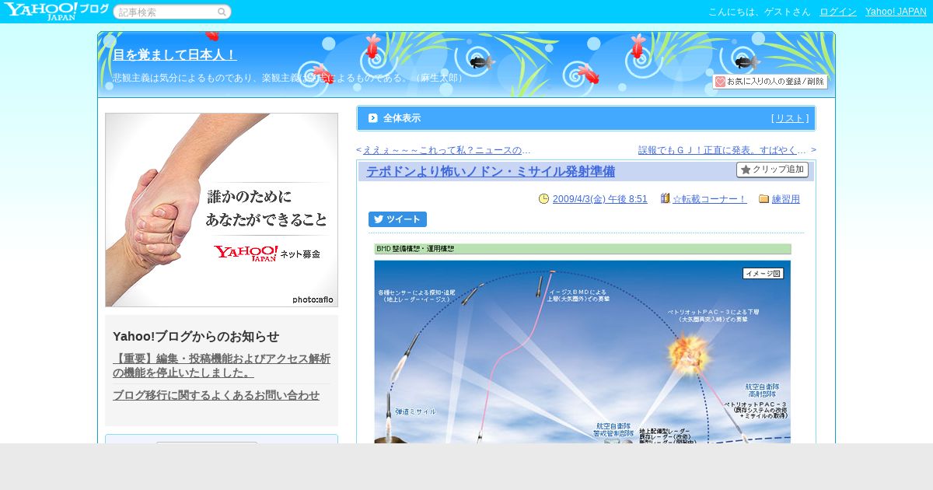Open post テポドンより怖いノドン・ミサイル発射準備
Viewport: 933px width, 490px height.
(491, 171)
